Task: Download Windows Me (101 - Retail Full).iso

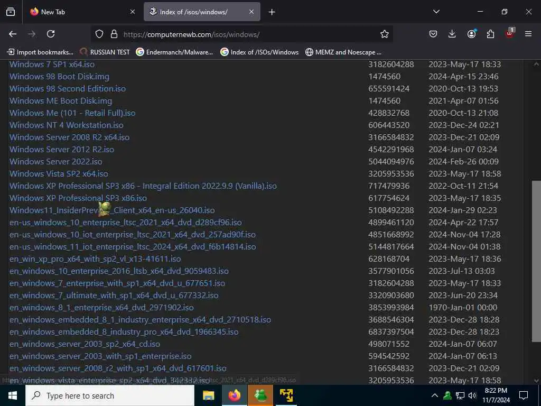Action: click(x=72, y=113)
